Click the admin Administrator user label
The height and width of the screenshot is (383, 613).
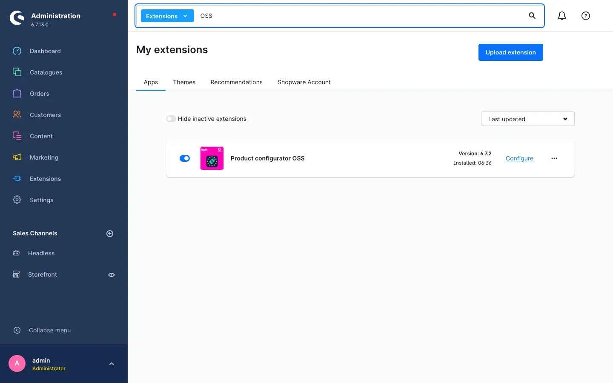point(49,364)
